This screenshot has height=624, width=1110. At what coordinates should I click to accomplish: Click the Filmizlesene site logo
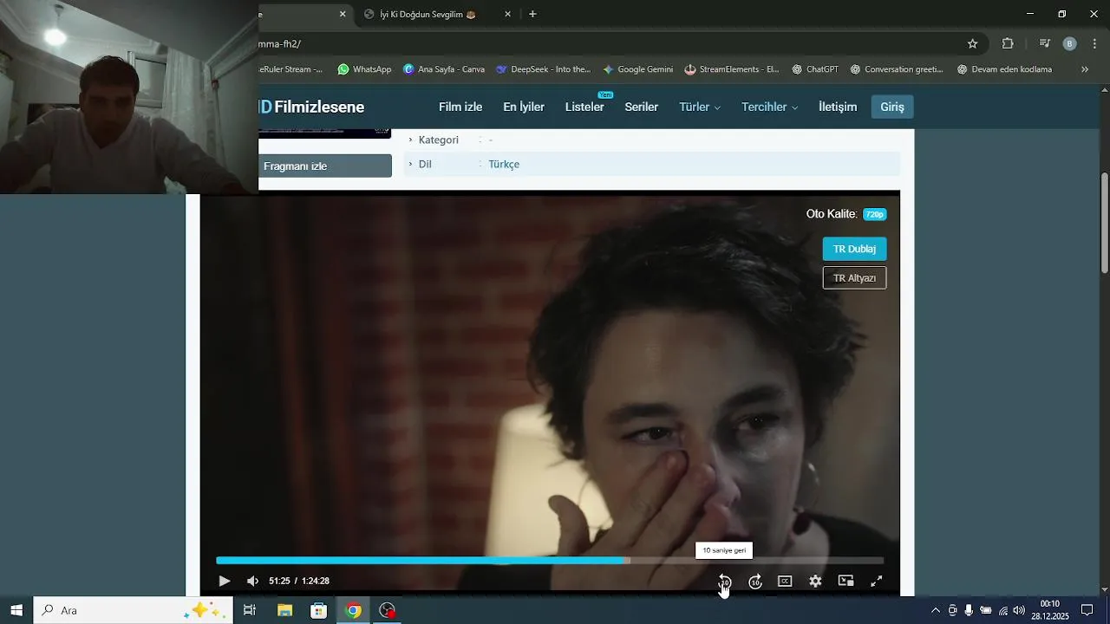pyautogui.click(x=311, y=107)
